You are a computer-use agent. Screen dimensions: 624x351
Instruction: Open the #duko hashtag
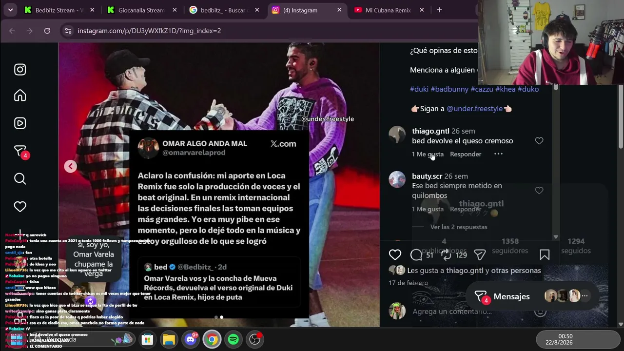(528, 89)
